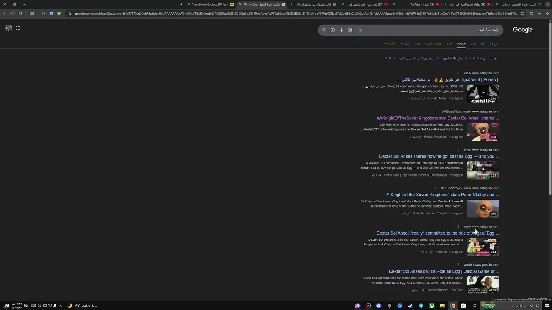Open three-dot menu for Comic Vibe result
The width and height of the screenshot is (552, 310).
pyautogui.click(x=459, y=150)
